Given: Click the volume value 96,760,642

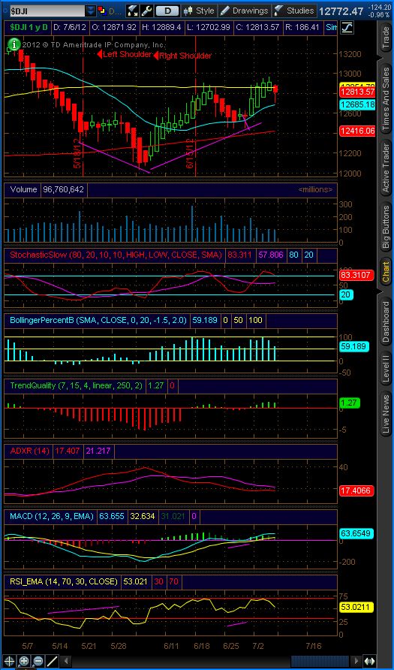Looking at the screenshot, I should tap(63, 189).
